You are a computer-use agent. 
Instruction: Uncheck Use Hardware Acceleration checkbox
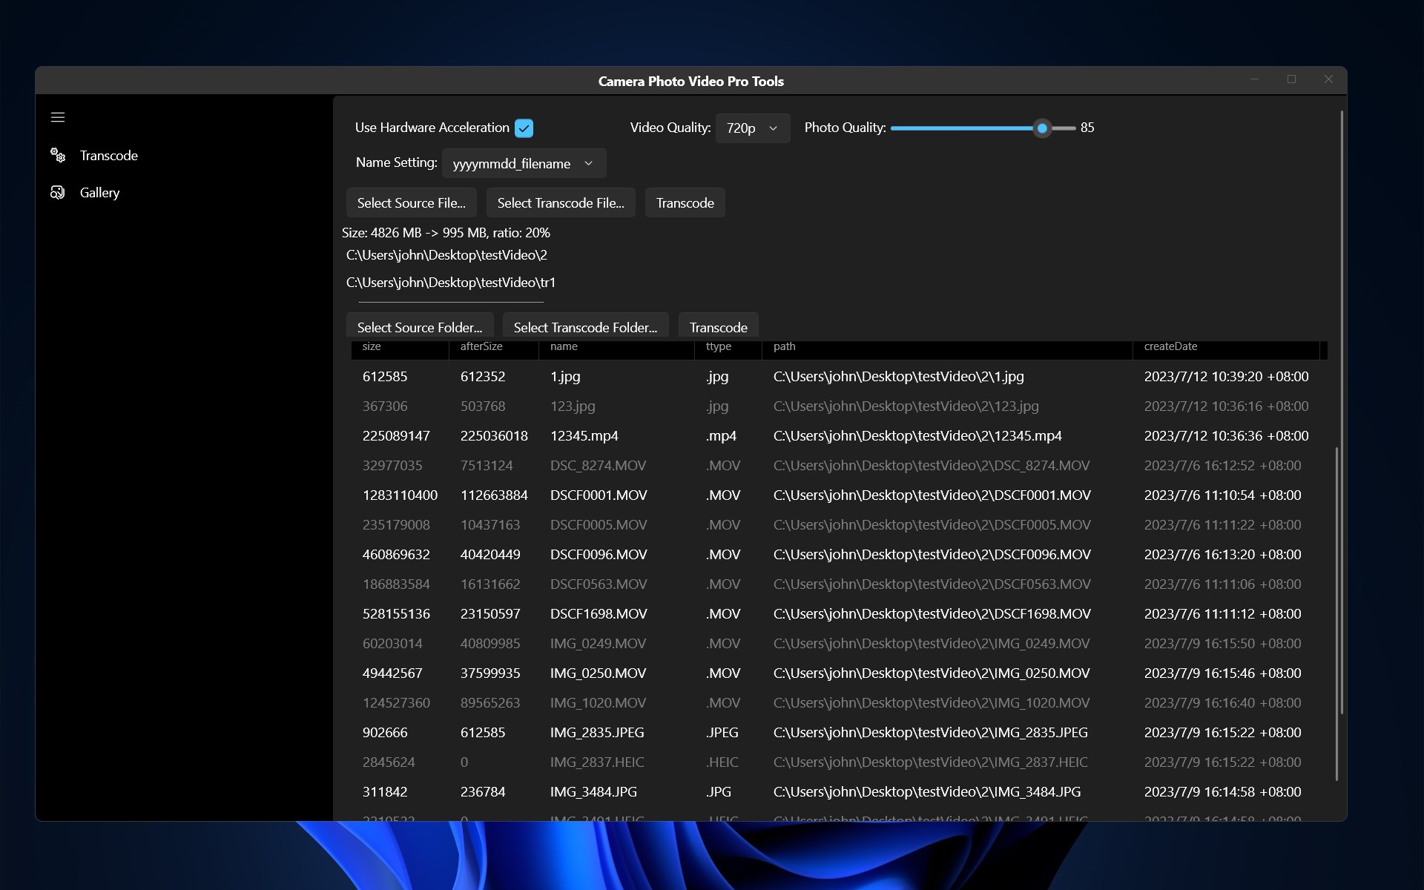(524, 128)
